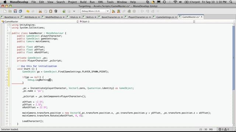
Task: Collapse the Start method fold at line 17
Action: point(10,69)
